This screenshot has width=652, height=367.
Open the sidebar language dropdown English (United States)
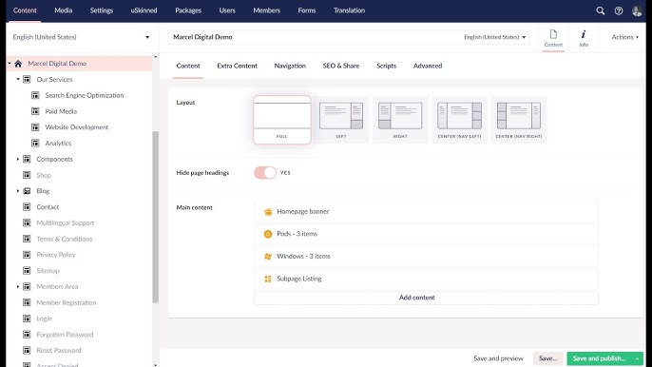[81, 37]
